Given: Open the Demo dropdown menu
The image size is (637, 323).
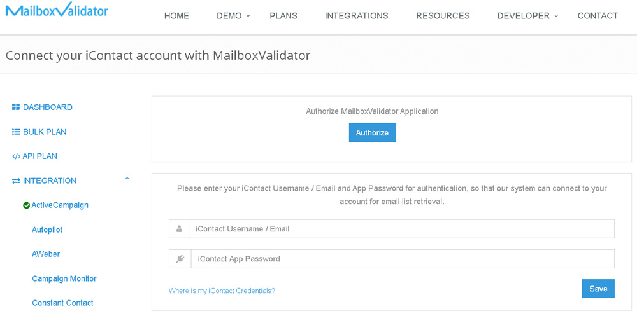Looking at the screenshot, I should coord(233,16).
